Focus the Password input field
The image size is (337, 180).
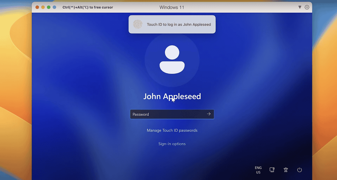coord(167,114)
